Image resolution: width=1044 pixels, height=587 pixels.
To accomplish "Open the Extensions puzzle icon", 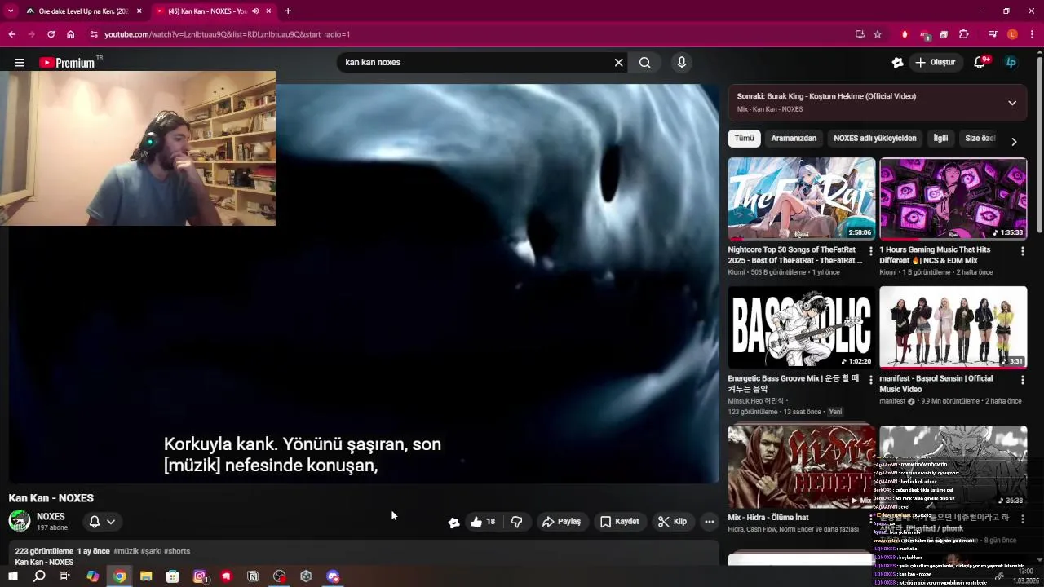I will point(964,34).
